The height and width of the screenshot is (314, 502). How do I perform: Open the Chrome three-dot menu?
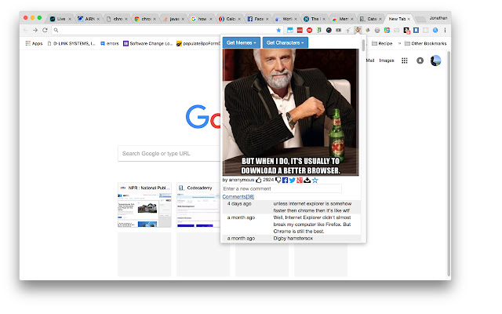(445, 30)
